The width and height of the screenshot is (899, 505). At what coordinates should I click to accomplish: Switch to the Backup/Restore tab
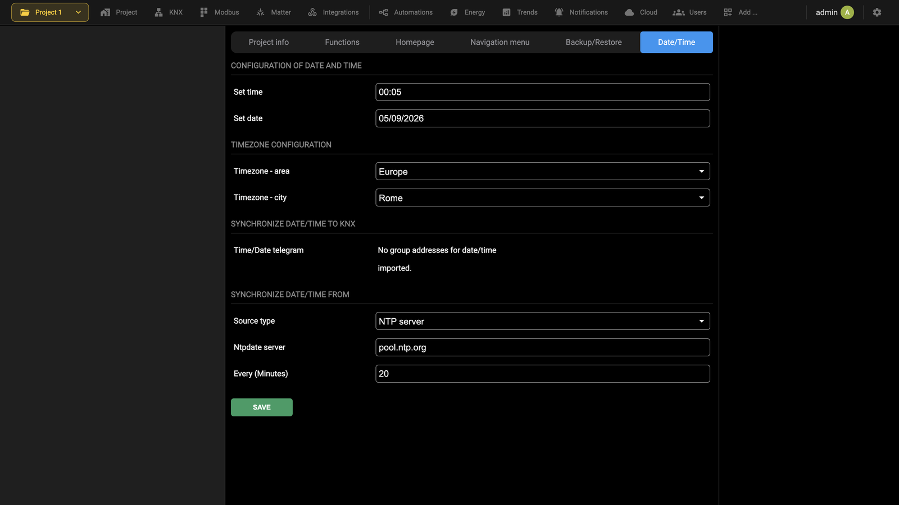[x=593, y=42]
